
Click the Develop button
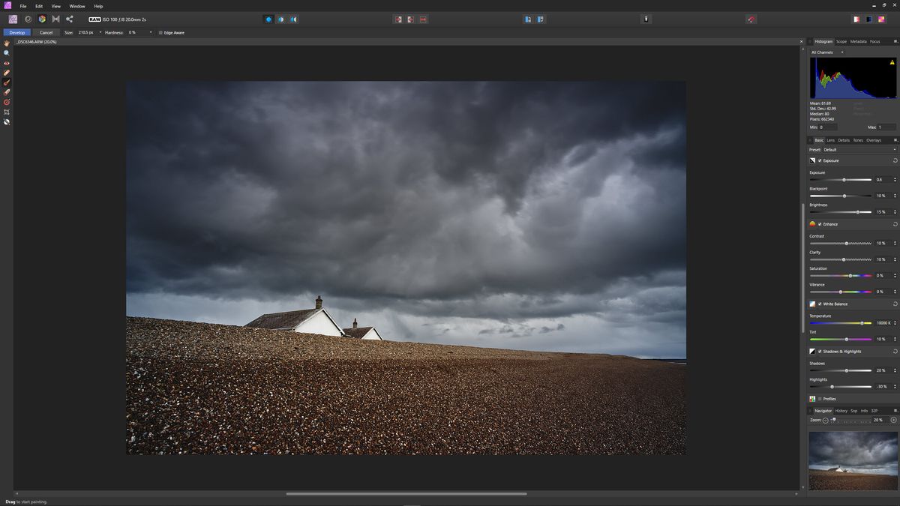pyautogui.click(x=16, y=32)
